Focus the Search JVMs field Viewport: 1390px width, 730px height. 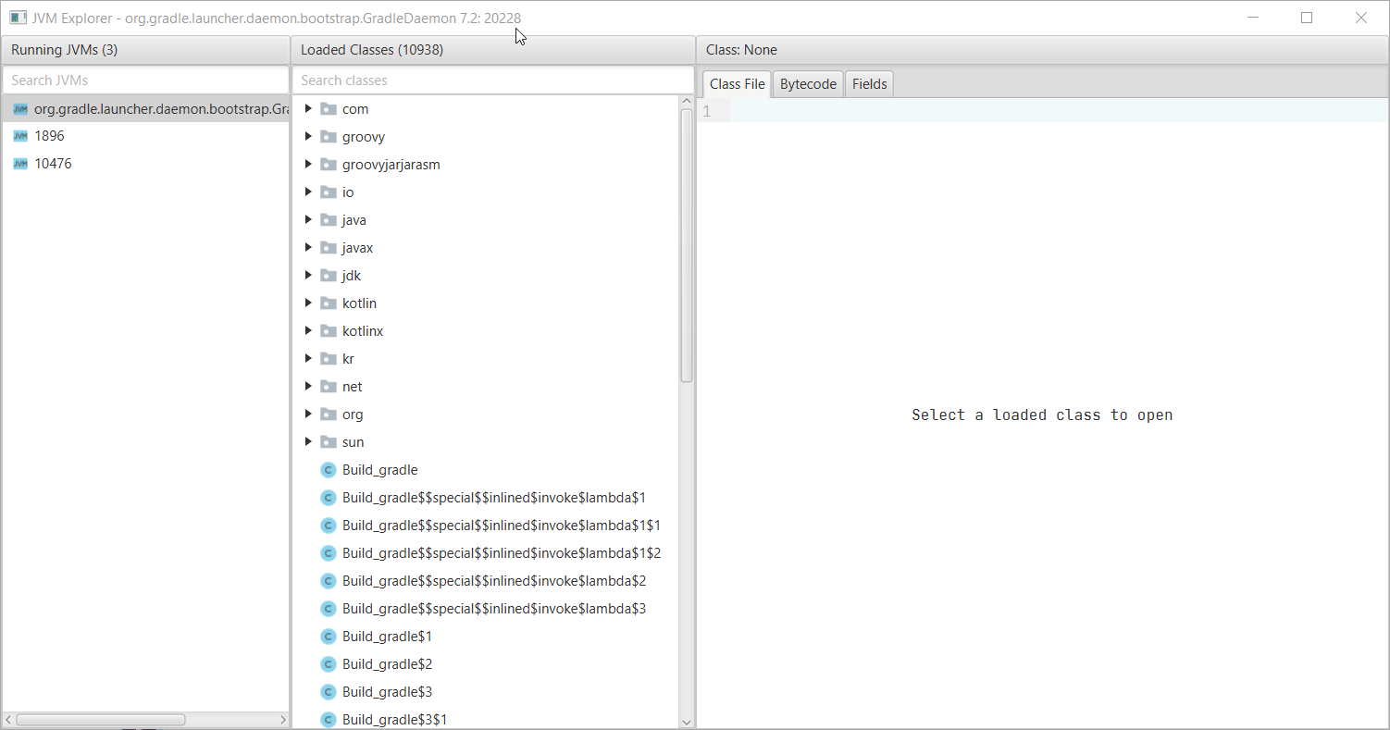[x=145, y=80]
